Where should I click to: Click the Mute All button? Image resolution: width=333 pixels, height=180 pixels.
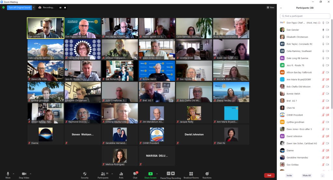click(x=307, y=175)
